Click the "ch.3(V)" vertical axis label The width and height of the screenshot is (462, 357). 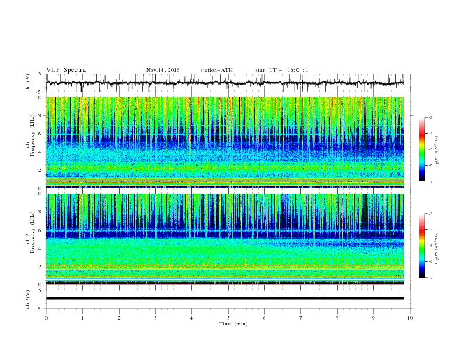point(28,299)
